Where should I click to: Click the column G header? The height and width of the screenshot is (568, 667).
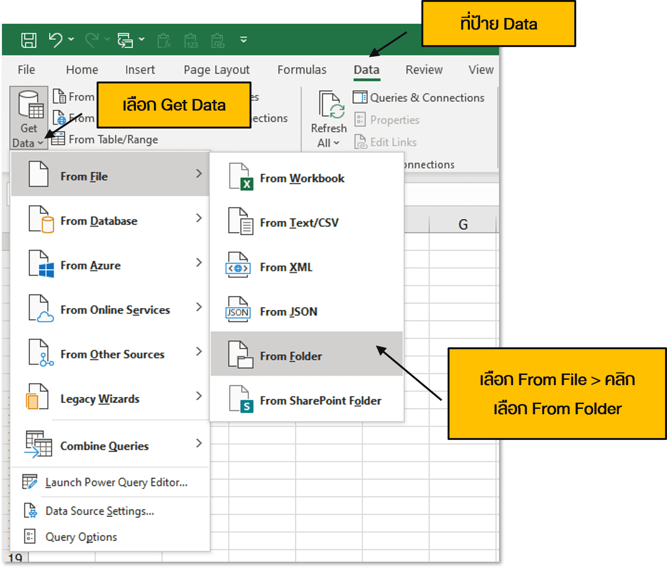[463, 224]
